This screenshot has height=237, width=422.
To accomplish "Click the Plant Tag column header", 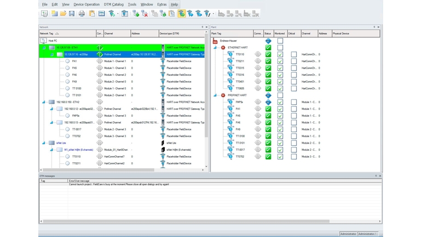I will [232, 33].
